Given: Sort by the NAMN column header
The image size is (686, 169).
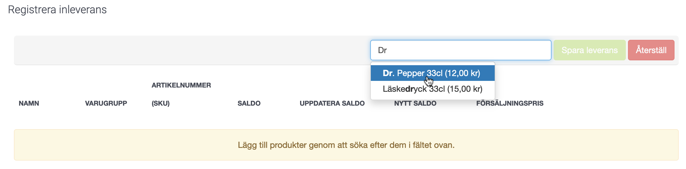Looking at the screenshot, I should [29, 103].
